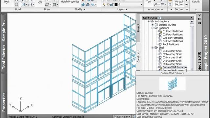Click the boundary crop icon in Draw
Image resolution: width=210 pixels, height=118 pixels.
pyautogui.click(x=54, y=5)
